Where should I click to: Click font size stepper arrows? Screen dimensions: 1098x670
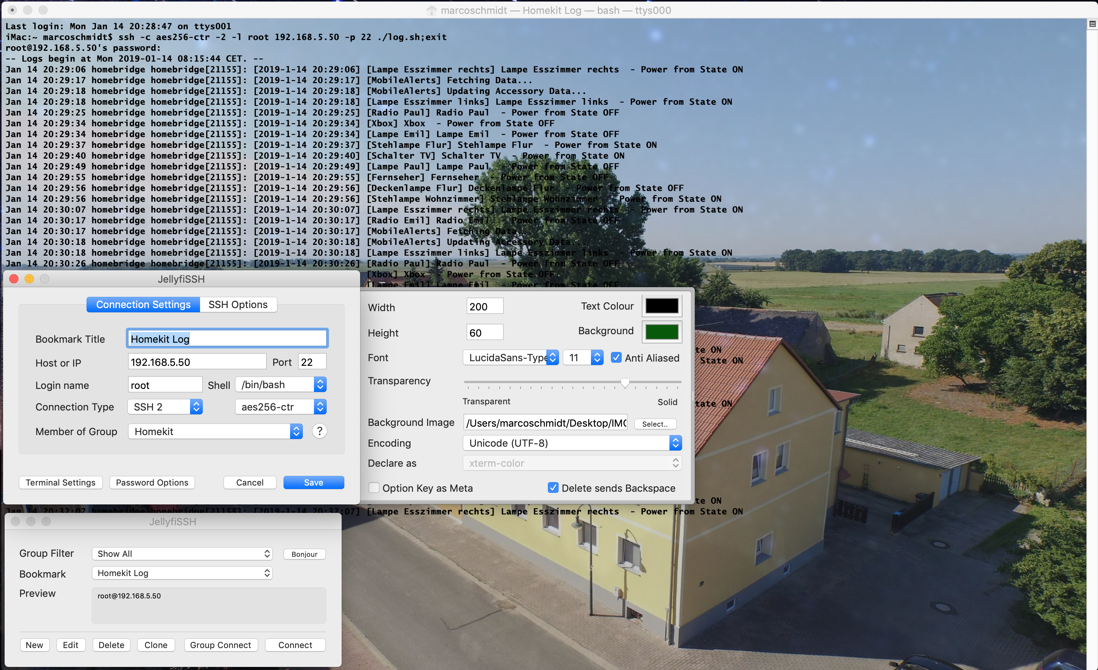pyautogui.click(x=597, y=357)
